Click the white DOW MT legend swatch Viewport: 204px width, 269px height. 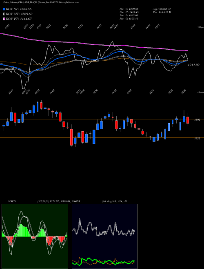4,14
